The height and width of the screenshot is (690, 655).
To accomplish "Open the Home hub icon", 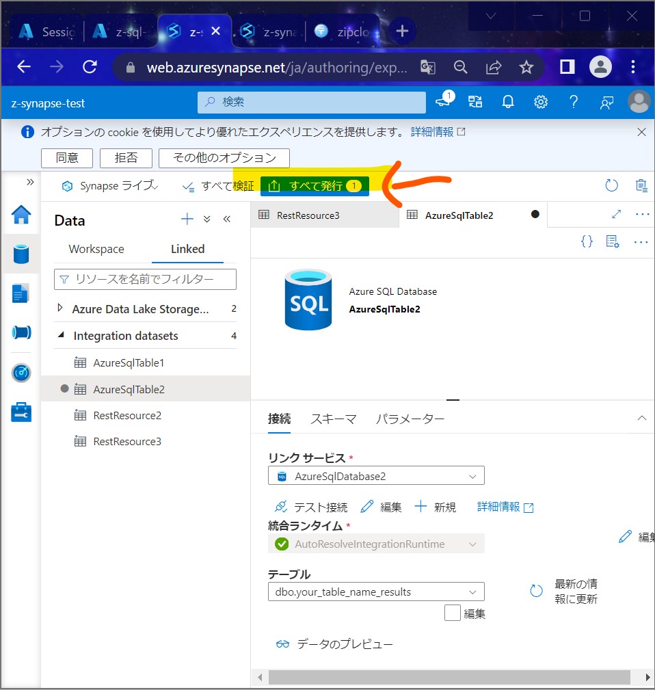I will (21, 215).
